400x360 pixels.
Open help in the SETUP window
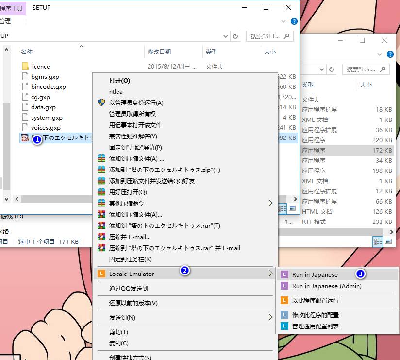[294, 21]
